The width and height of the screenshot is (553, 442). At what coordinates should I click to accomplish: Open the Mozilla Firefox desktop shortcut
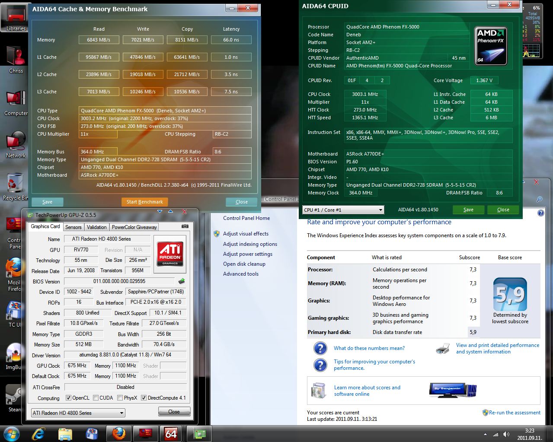(x=14, y=275)
